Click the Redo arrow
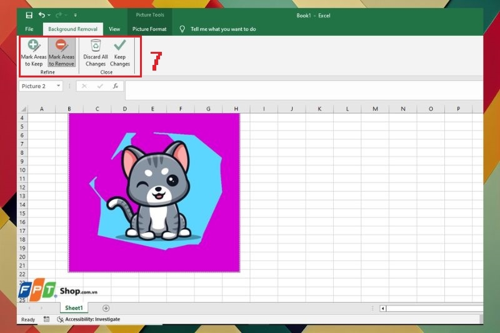The height and width of the screenshot is (333, 500). point(59,15)
